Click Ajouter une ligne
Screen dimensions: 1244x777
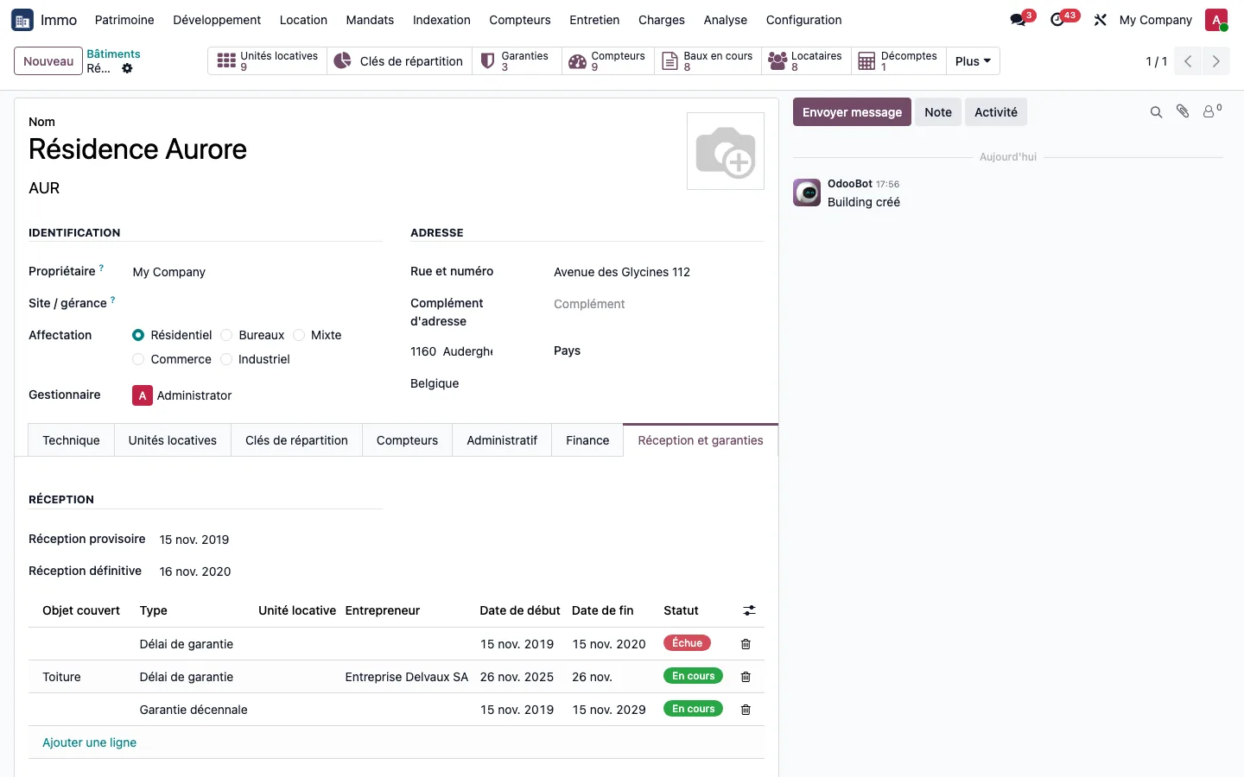[x=89, y=742]
